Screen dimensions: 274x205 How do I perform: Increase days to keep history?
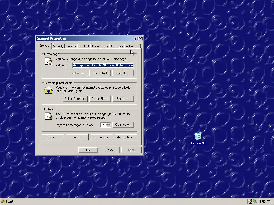108,124
